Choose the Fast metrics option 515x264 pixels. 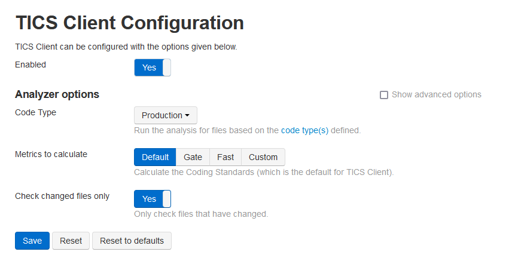click(225, 157)
